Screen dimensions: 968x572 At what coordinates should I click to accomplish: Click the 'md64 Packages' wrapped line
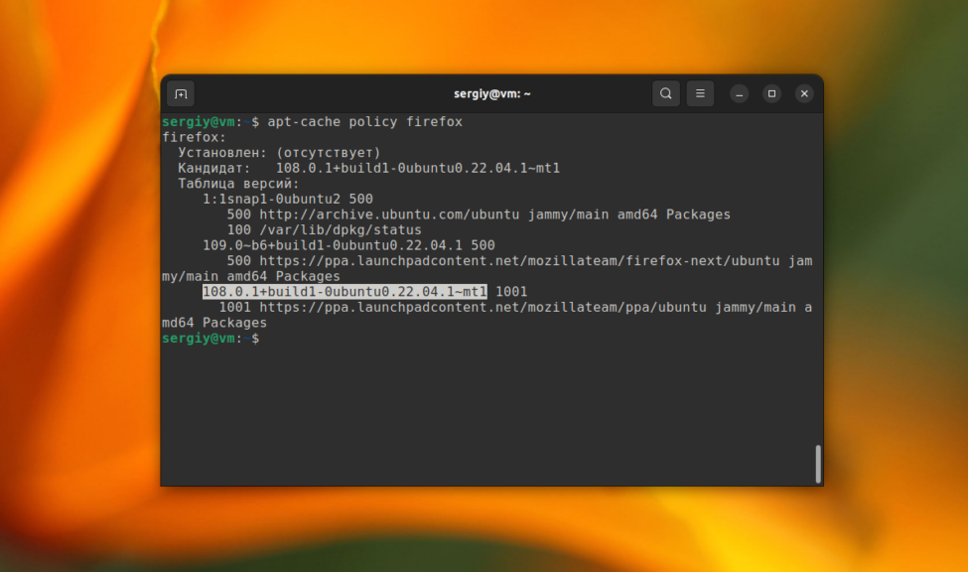(214, 323)
